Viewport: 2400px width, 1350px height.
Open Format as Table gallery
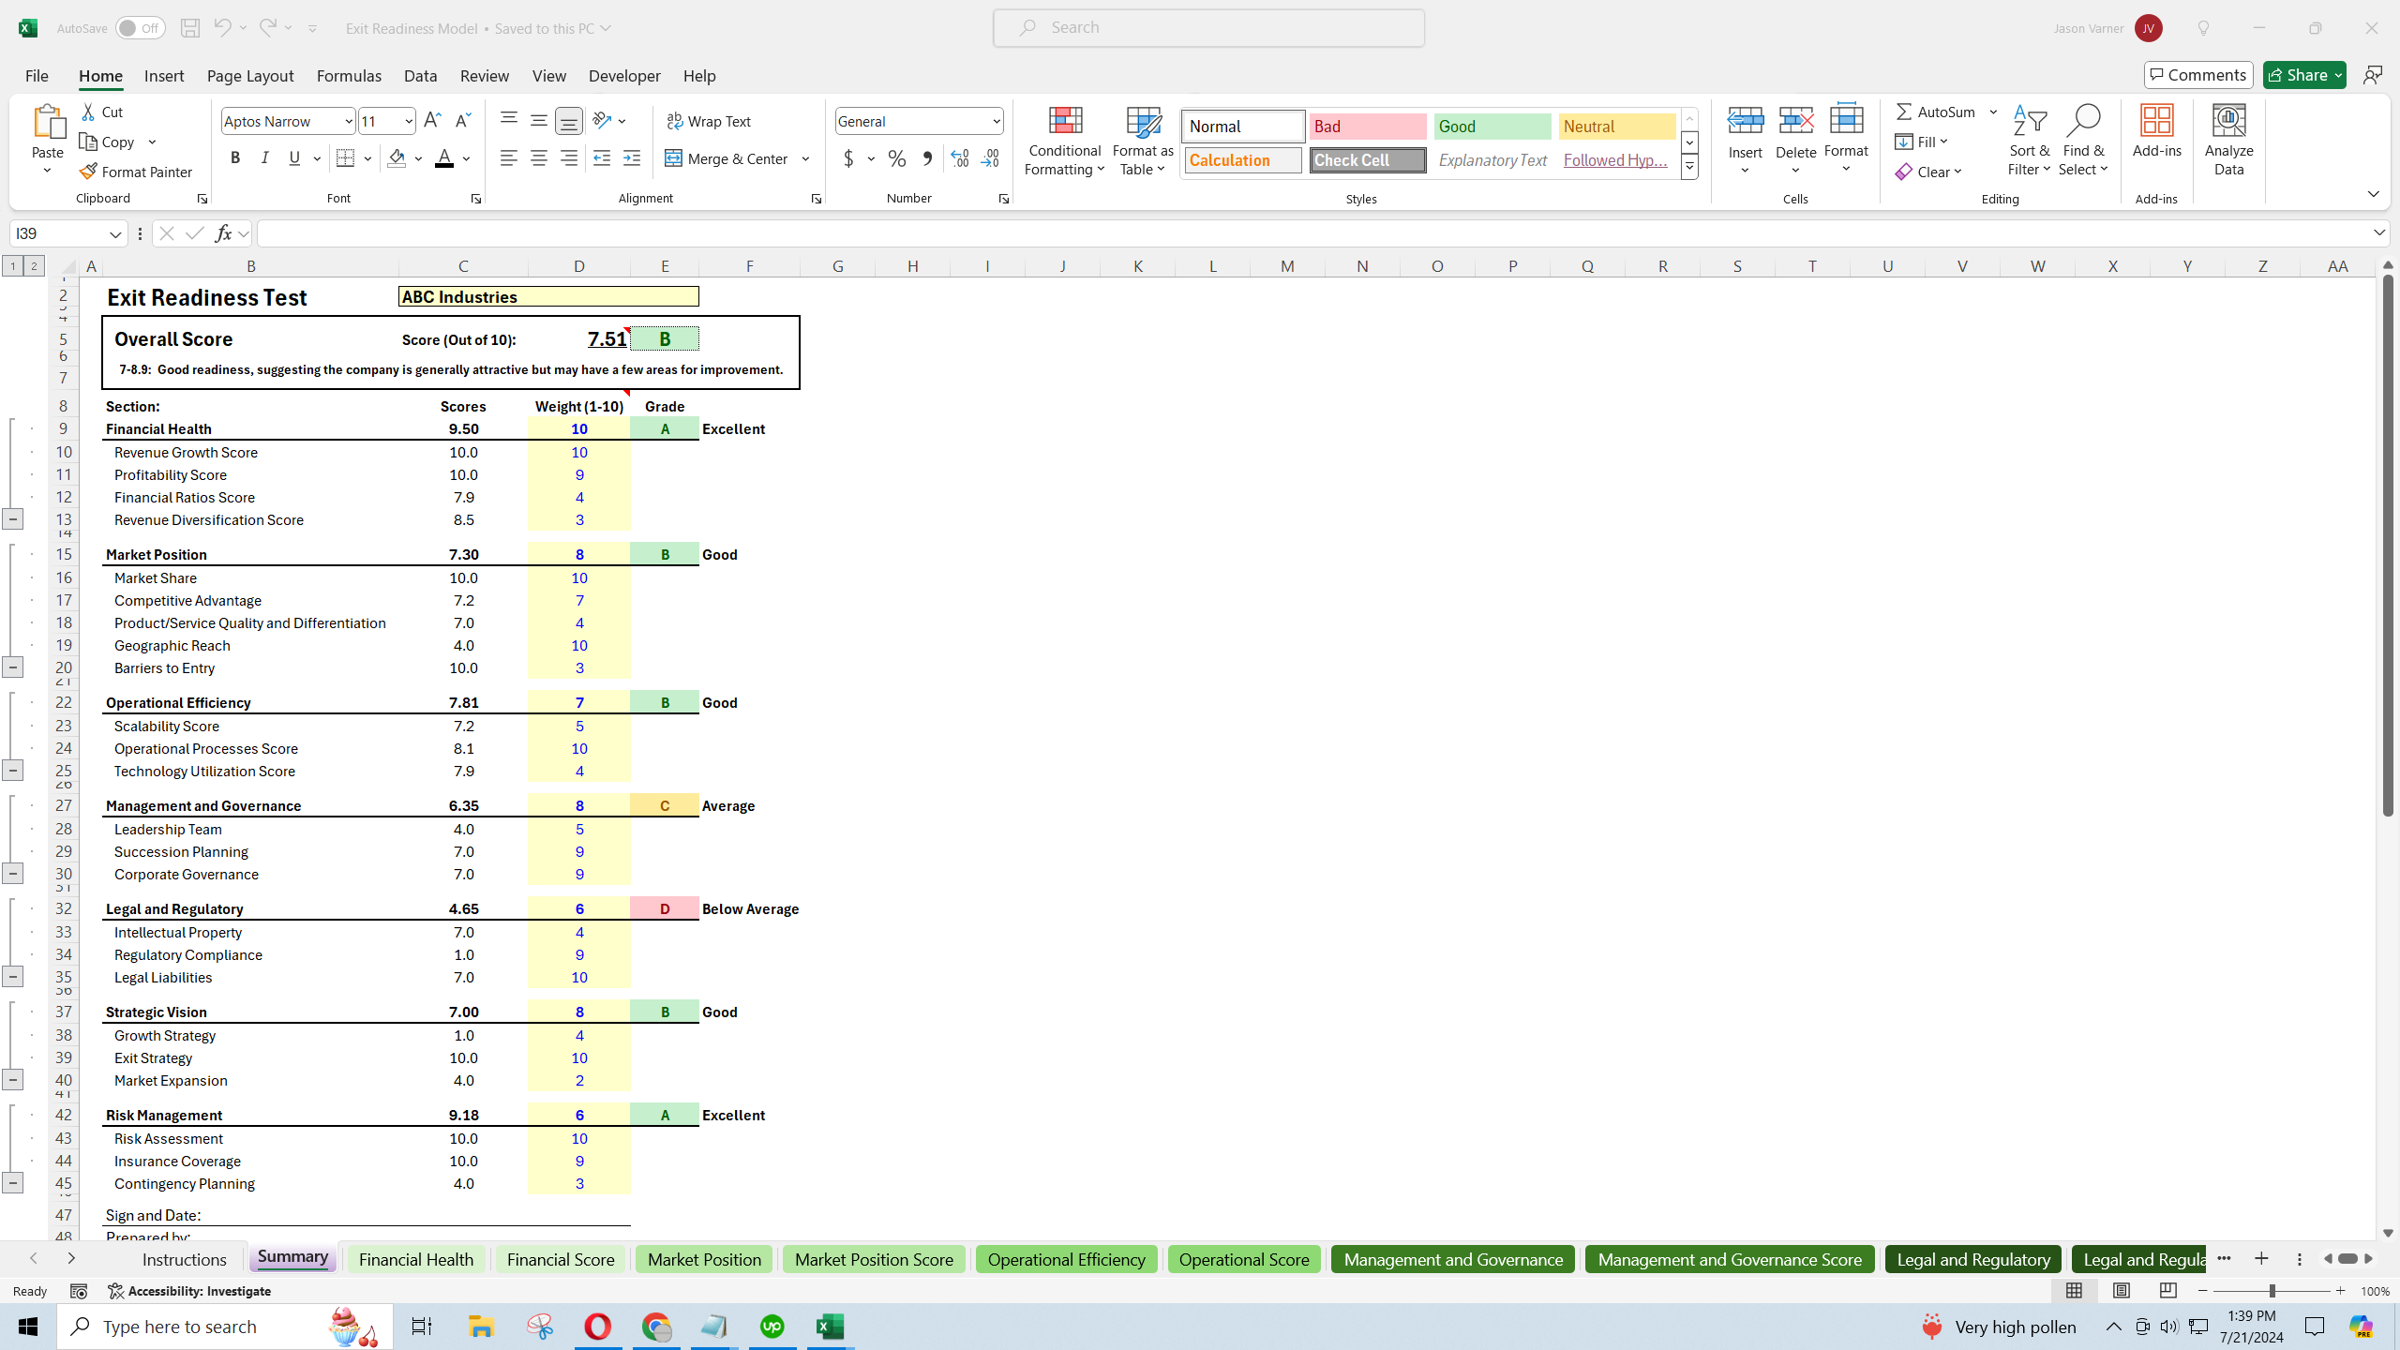[x=1143, y=141]
